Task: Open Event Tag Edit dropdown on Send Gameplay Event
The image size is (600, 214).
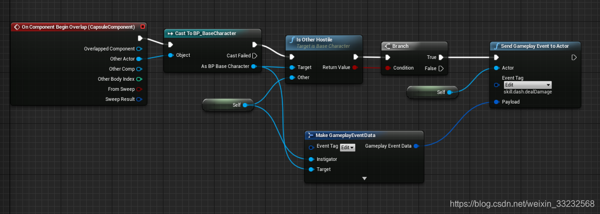Action: coord(527,84)
